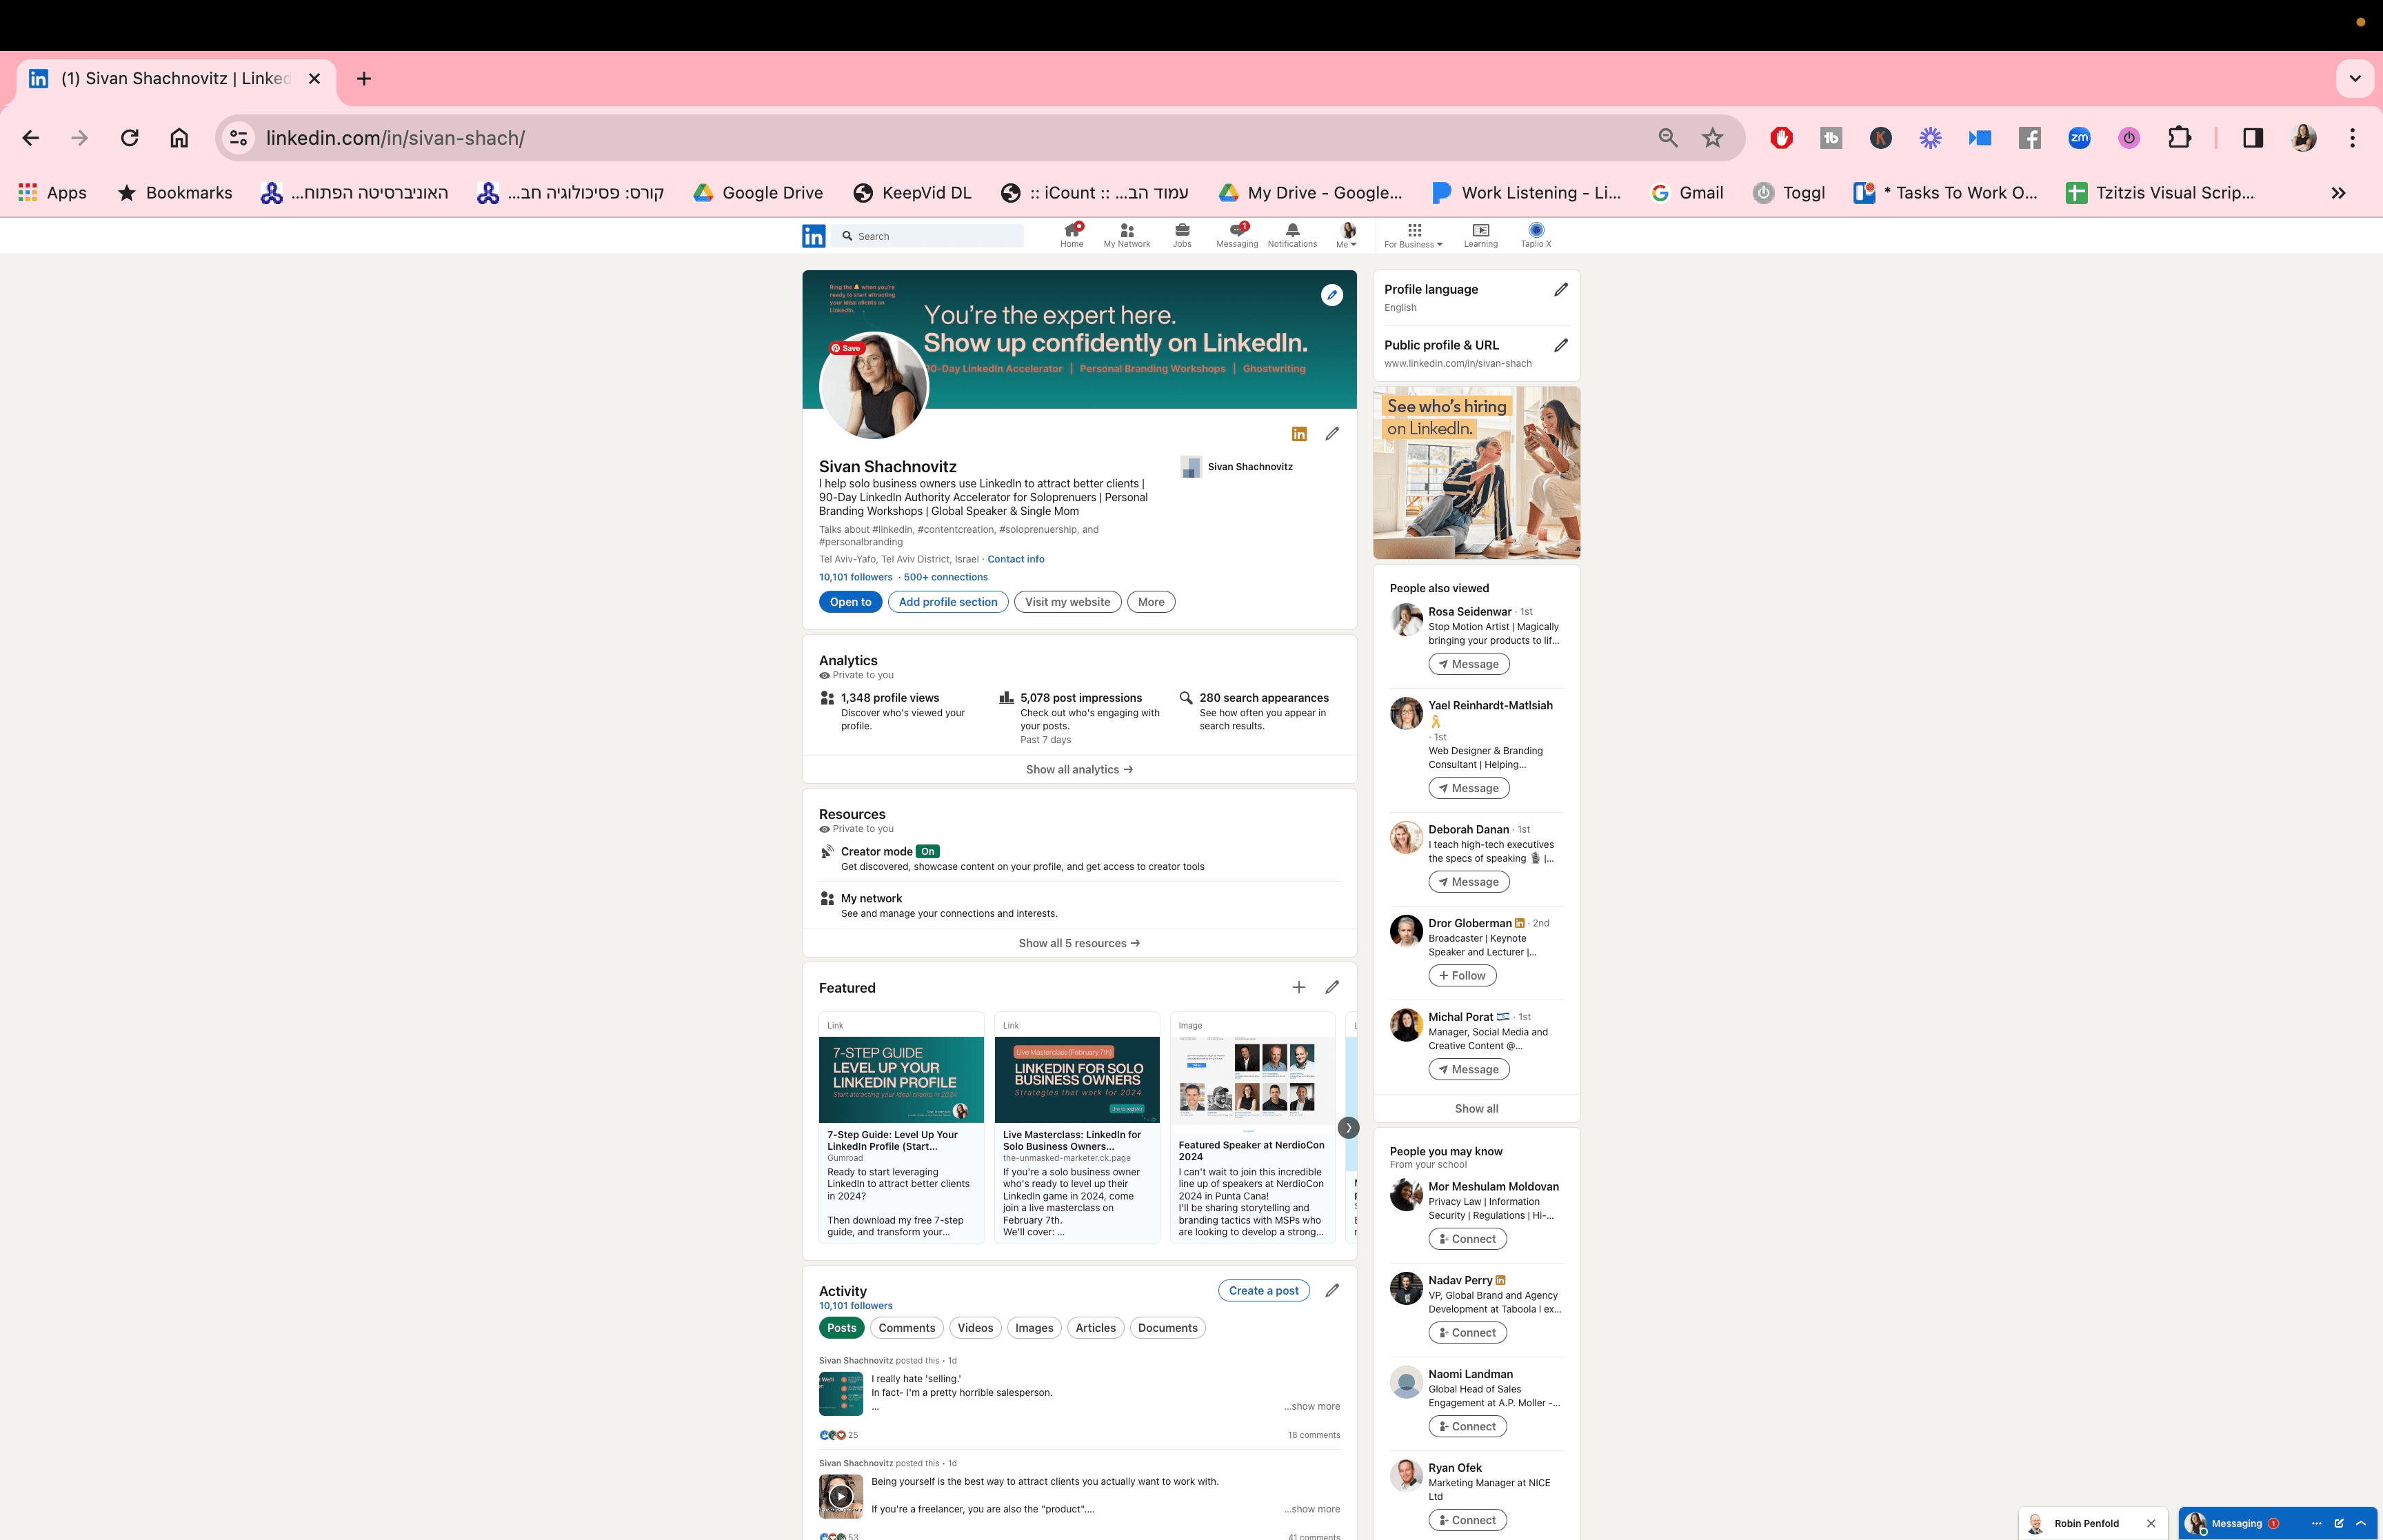
Task: Open the 7-Step Guide featured thumbnail
Action: tap(901, 1080)
